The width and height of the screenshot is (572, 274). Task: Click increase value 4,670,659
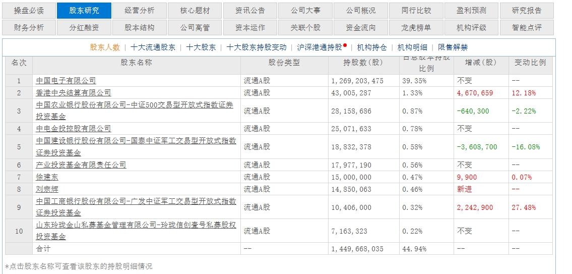475,93
